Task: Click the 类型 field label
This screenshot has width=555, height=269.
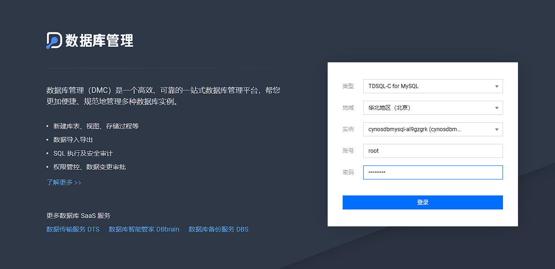Action: 348,86
